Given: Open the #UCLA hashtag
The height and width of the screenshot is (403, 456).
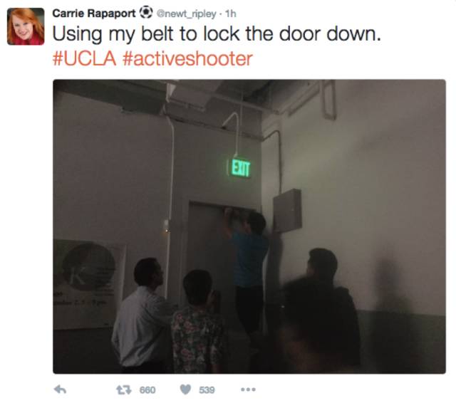Looking at the screenshot, I should tap(84, 58).
